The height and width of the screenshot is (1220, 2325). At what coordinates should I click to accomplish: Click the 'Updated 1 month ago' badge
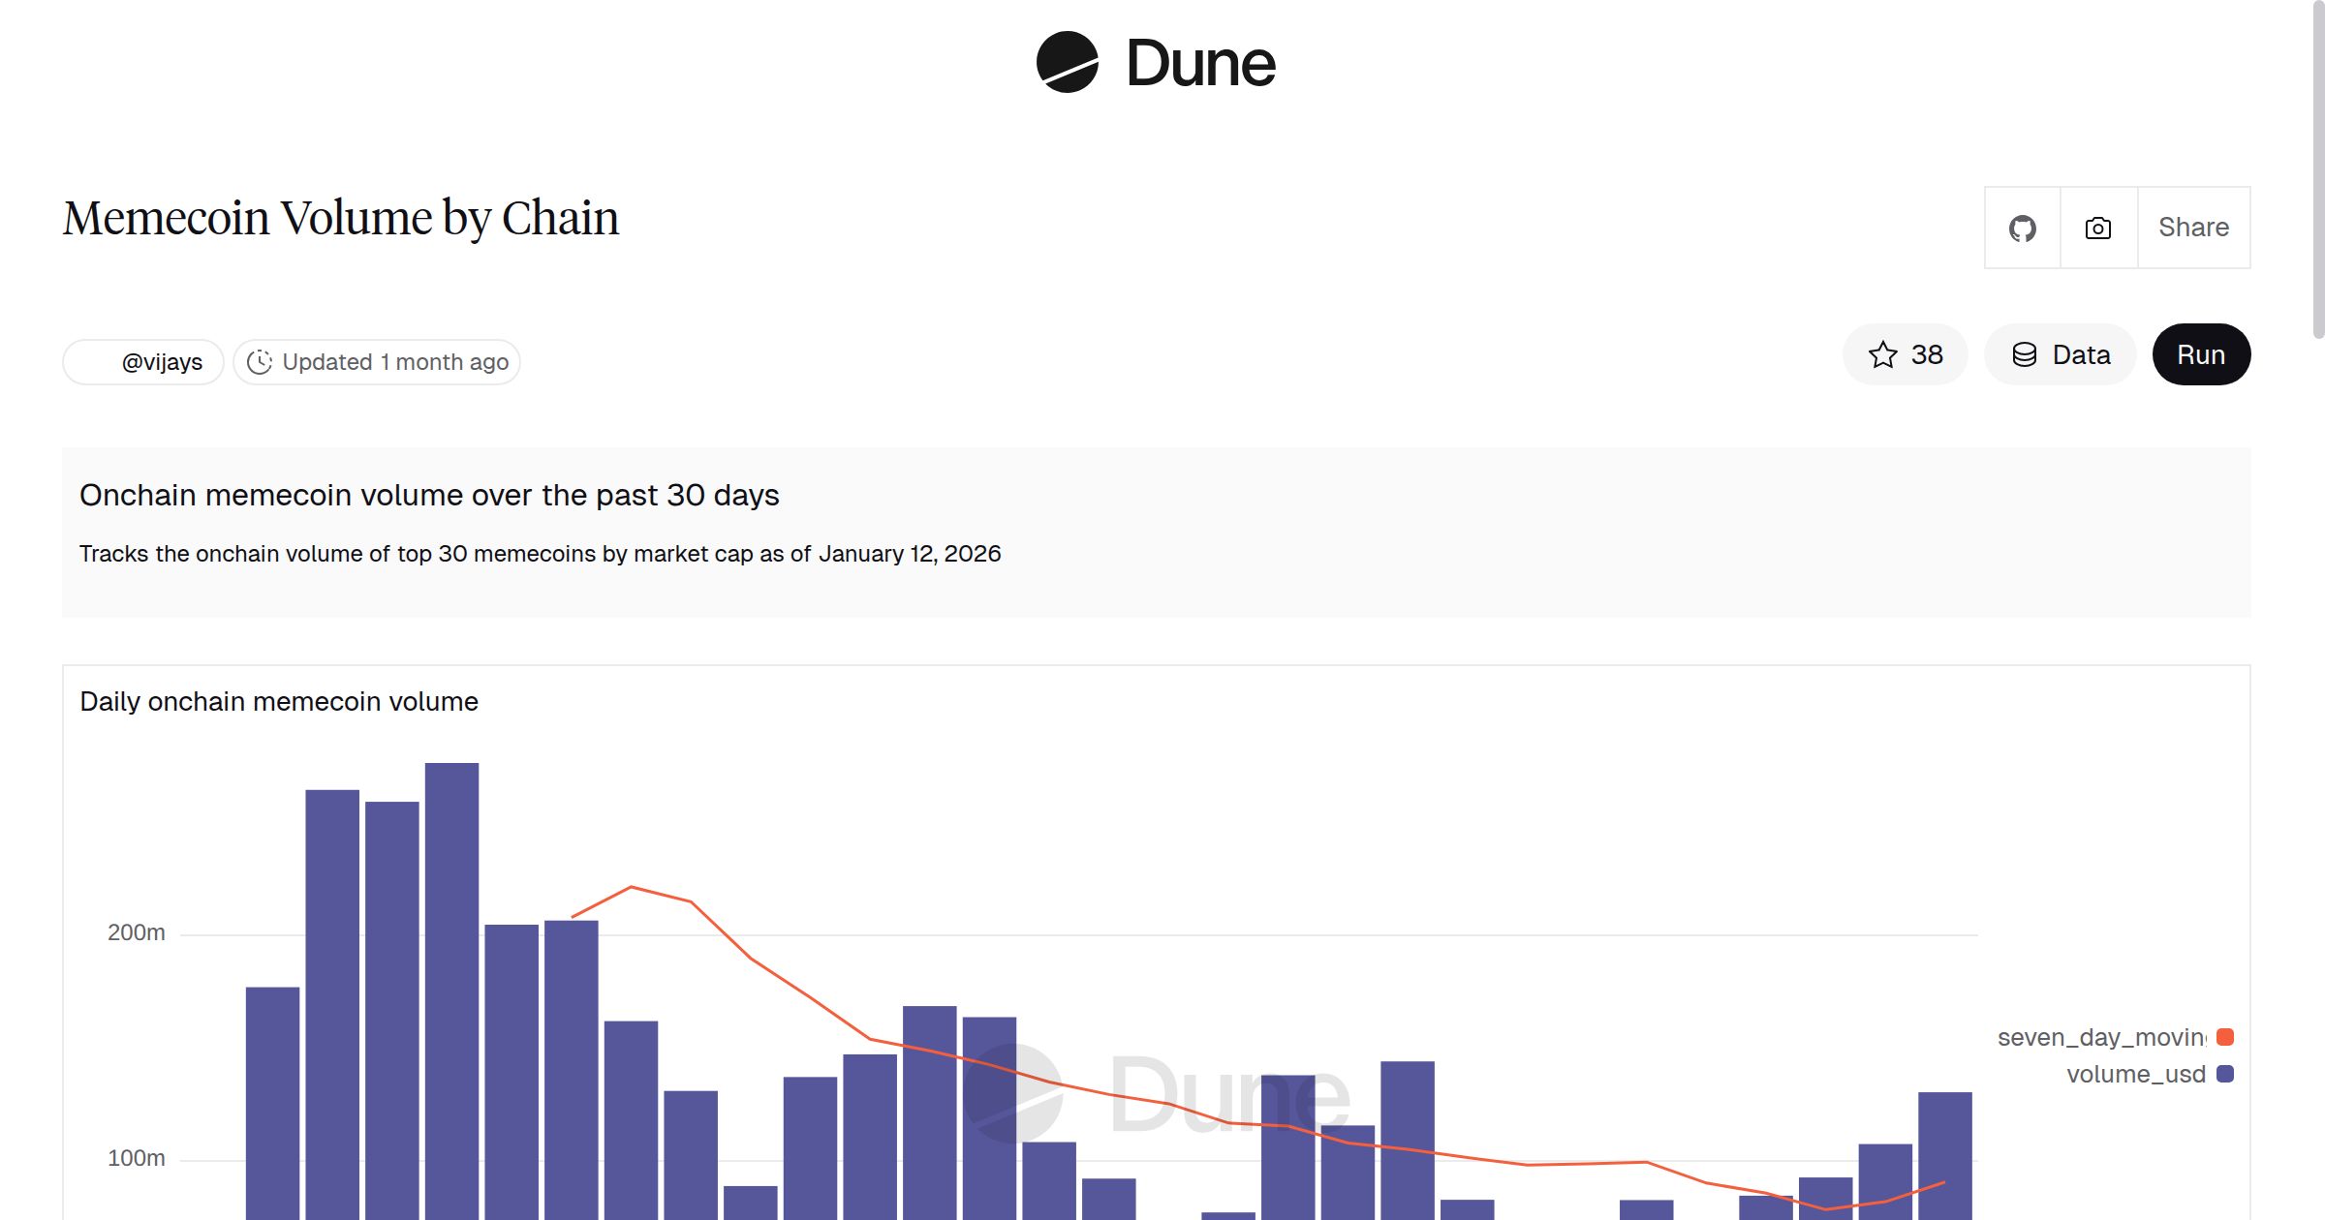[x=376, y=362]
